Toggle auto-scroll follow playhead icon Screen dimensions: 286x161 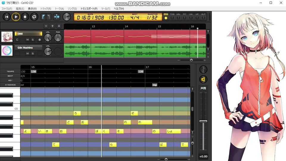tap(57, 17)
